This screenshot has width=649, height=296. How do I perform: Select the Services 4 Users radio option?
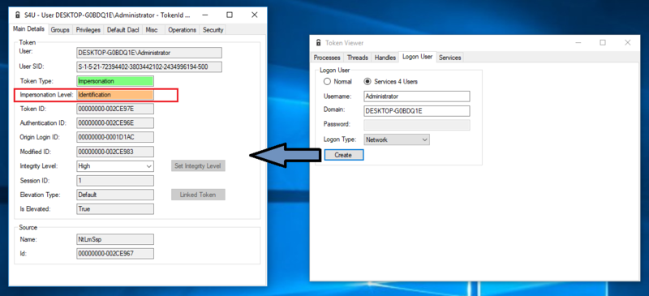coord(367,82)
